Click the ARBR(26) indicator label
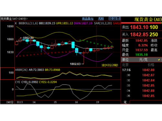162x121 pixels. tap(21, 70)
